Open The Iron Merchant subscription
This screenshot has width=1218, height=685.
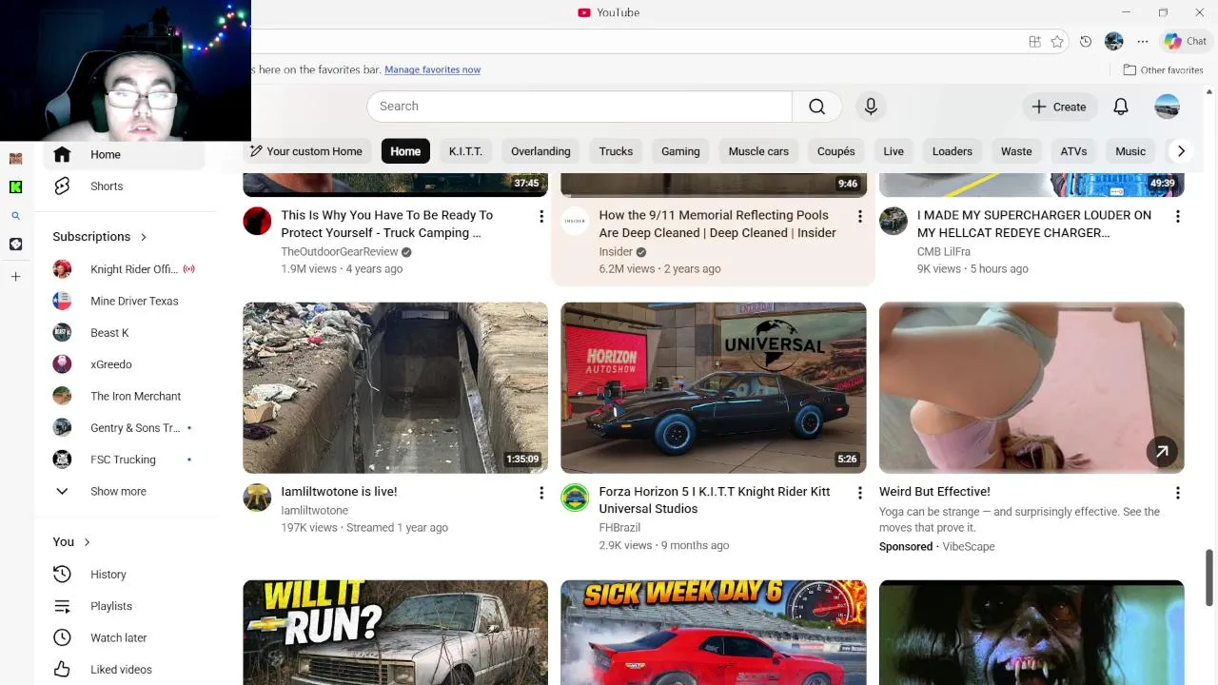pos(125,396)
